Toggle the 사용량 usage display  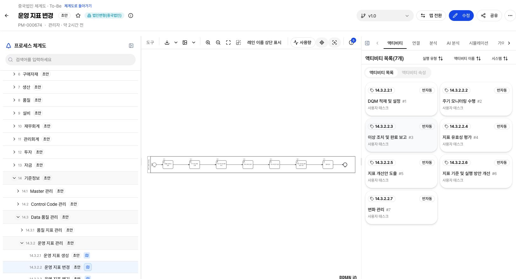click(303, 42)
